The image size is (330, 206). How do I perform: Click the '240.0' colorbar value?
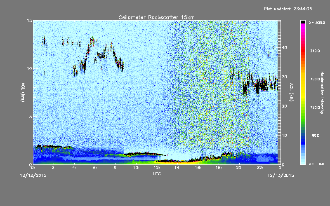(x=315, y=51)
